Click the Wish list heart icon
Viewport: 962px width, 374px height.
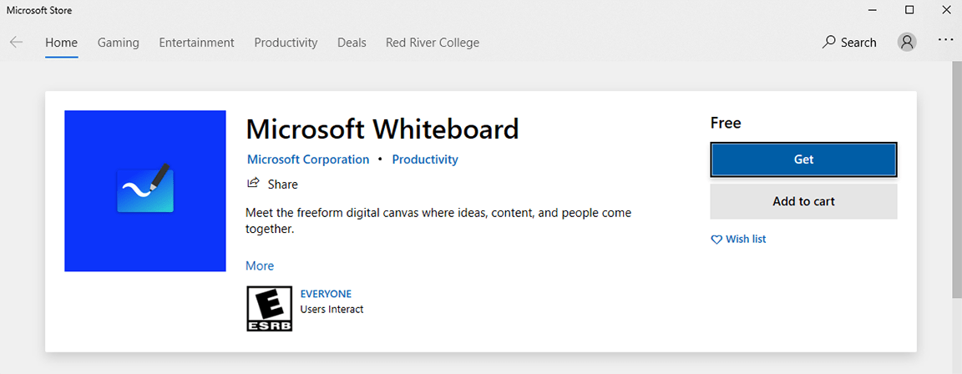[x=716, y=240]
